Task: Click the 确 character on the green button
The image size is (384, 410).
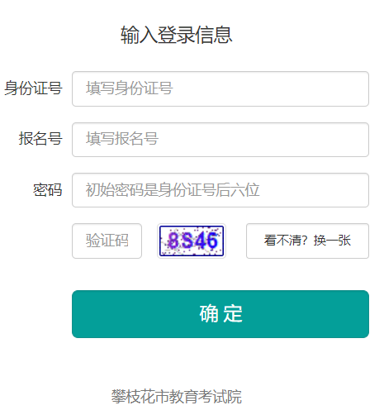Action: 209,313
